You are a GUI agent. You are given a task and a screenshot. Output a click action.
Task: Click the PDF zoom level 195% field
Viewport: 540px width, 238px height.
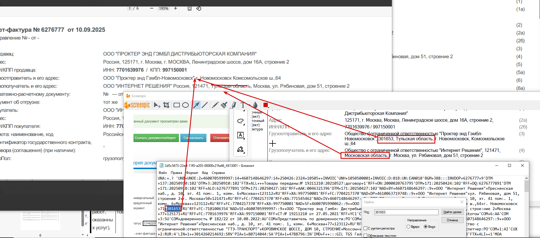coord(164,8)
